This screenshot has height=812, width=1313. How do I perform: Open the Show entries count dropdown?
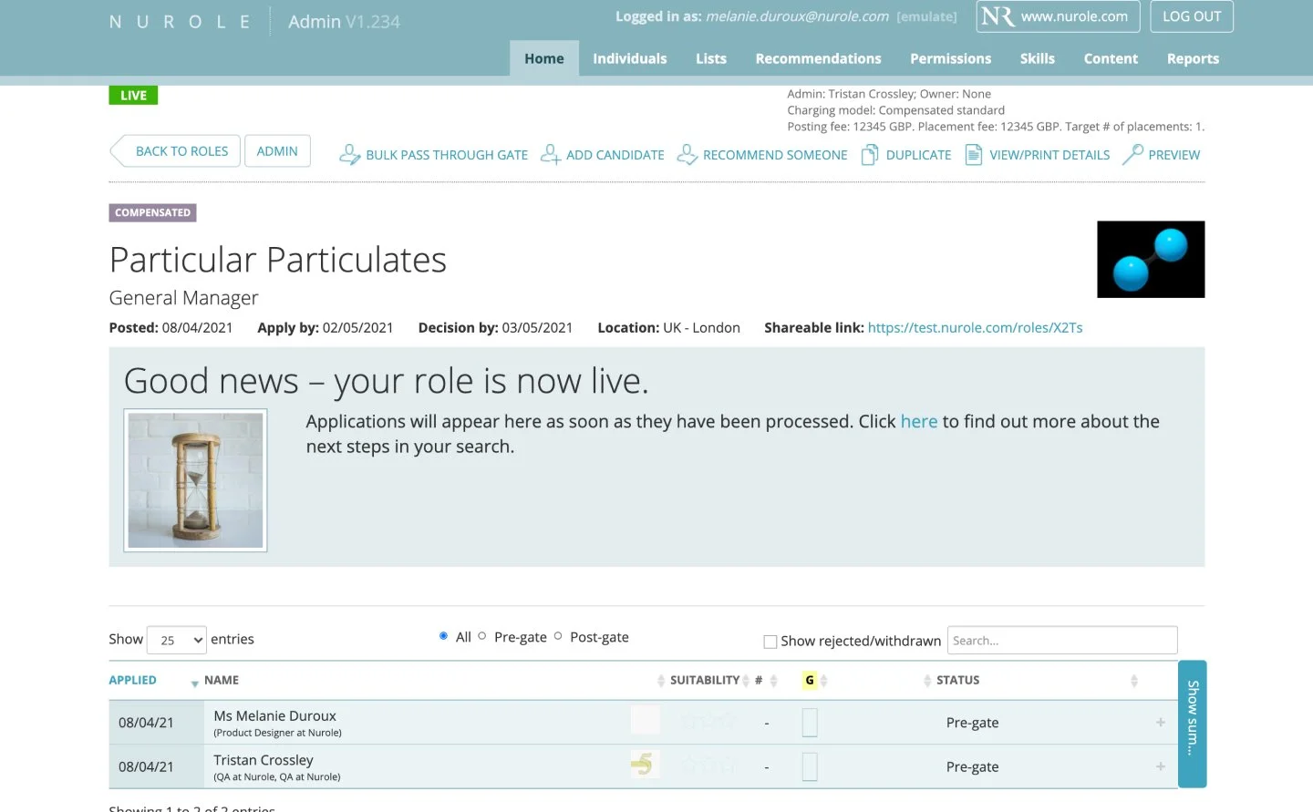pos(177,640)
